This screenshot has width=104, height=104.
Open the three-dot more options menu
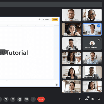click(33, 99)
